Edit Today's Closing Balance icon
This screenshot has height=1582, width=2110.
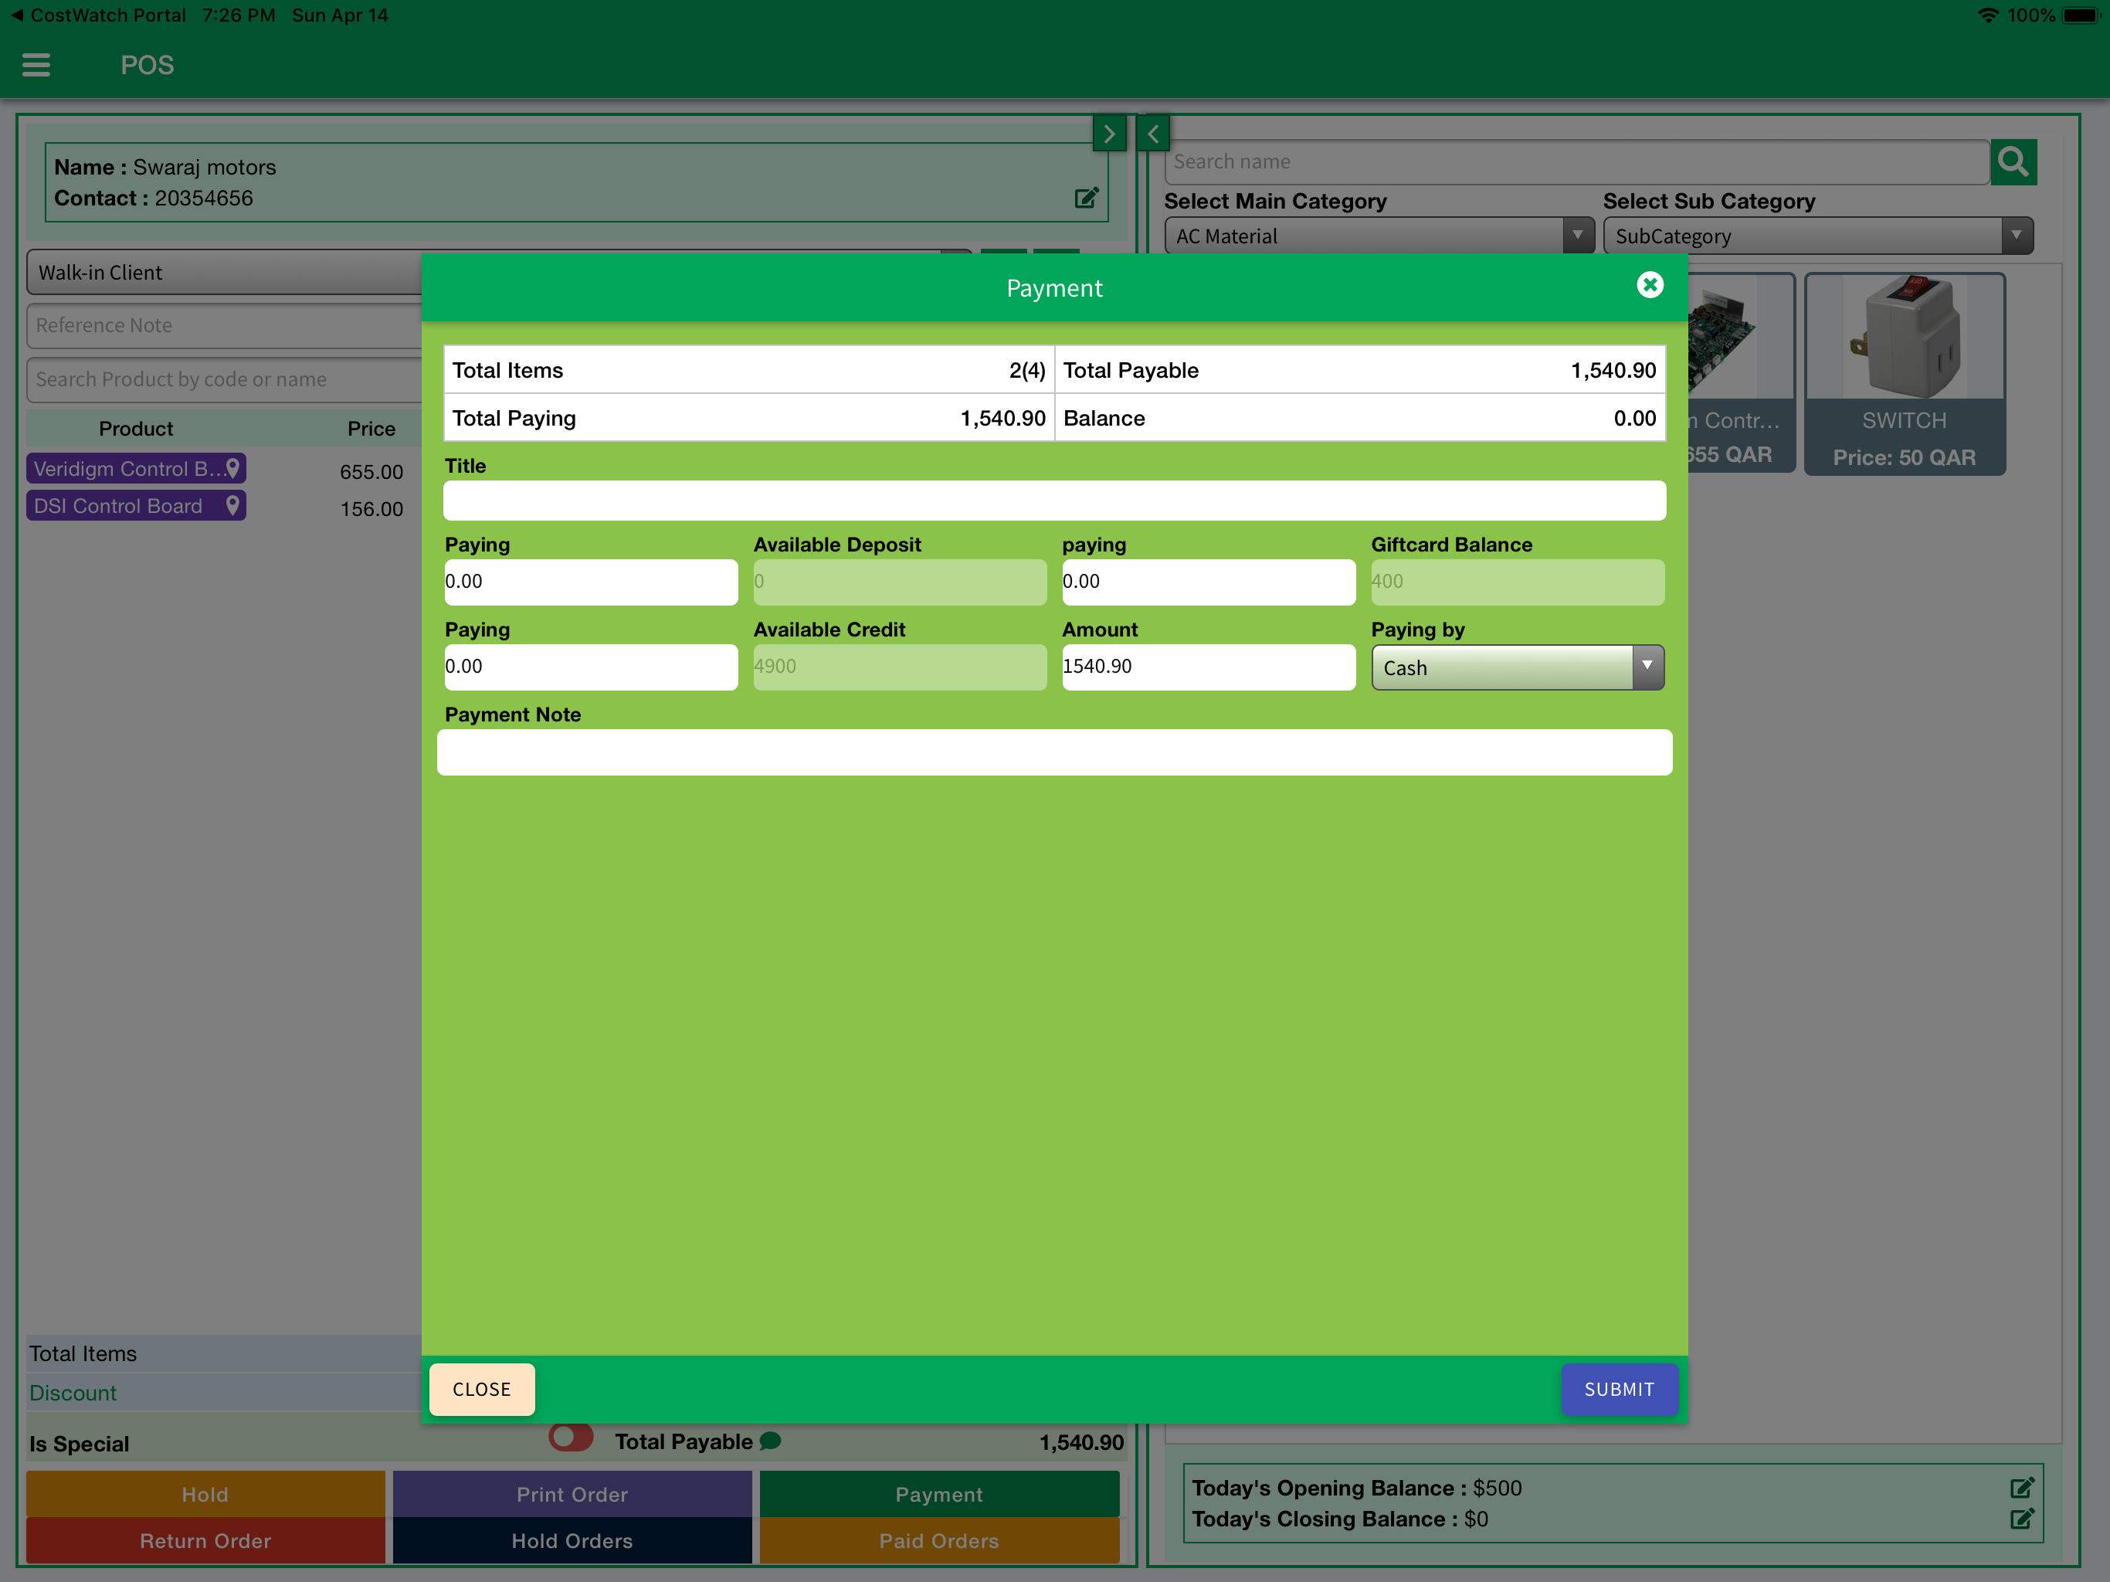pos(2021,1518)
